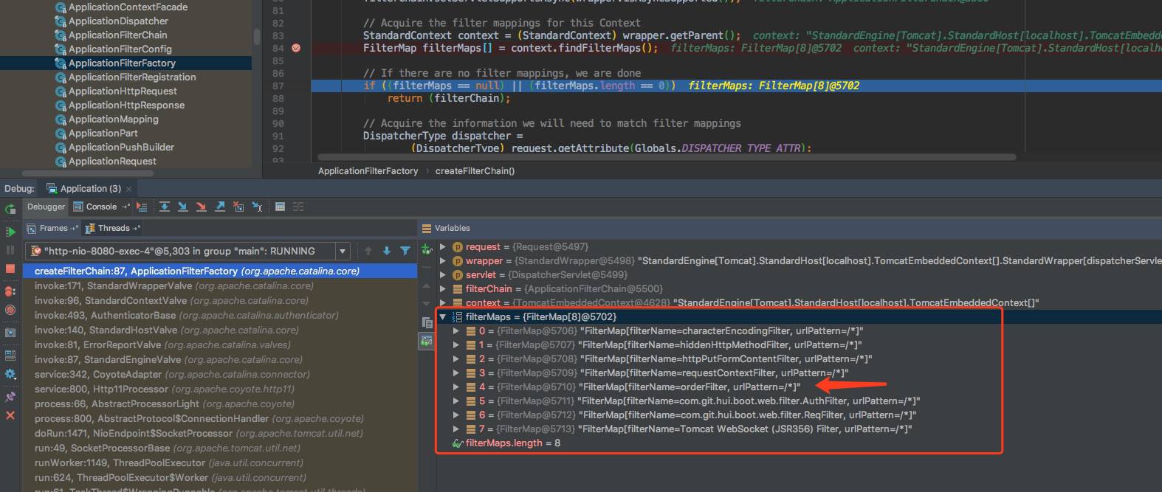Viewport: 1162px width, 492px height.
Task: Stop the debug session with red square
Action: (10, 269)
